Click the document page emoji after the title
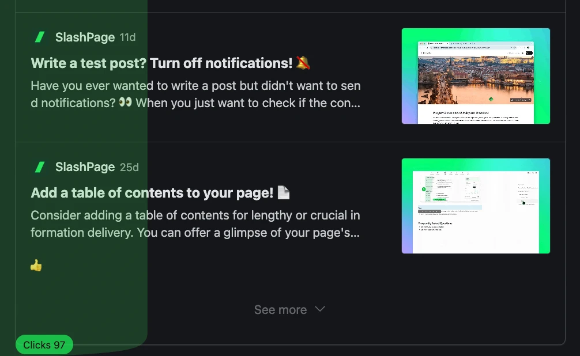The image size is (580, 356). pos(283,192)
